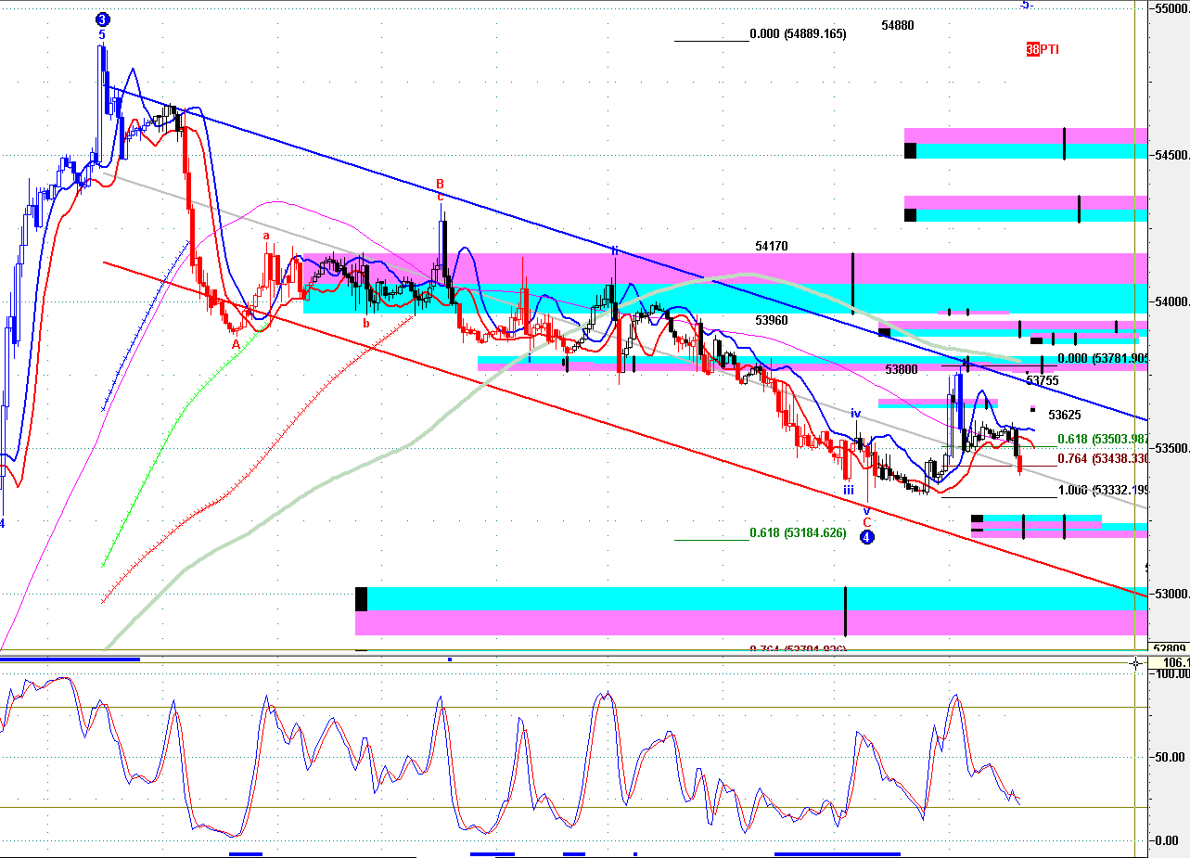
Task: Select the 53625 price annotation
Action: tap(1065, 415)
